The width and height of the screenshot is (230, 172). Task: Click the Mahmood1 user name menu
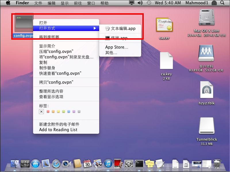[197, 3]
